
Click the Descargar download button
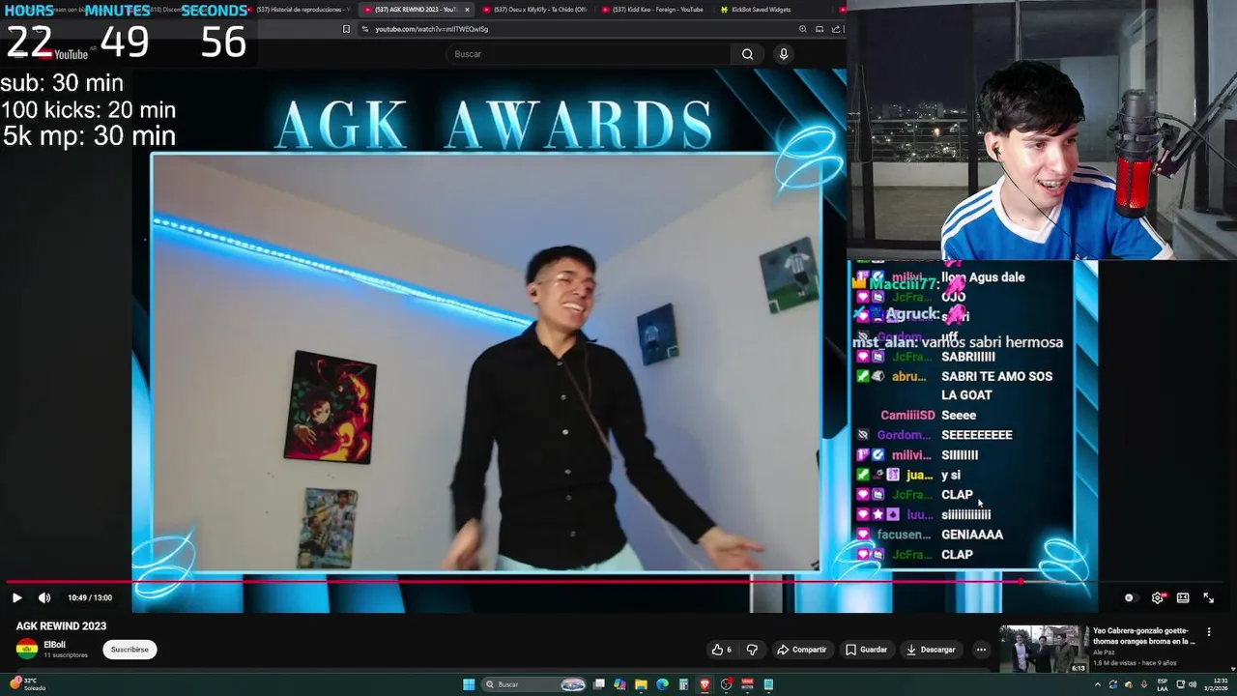(x=931, y=650)
